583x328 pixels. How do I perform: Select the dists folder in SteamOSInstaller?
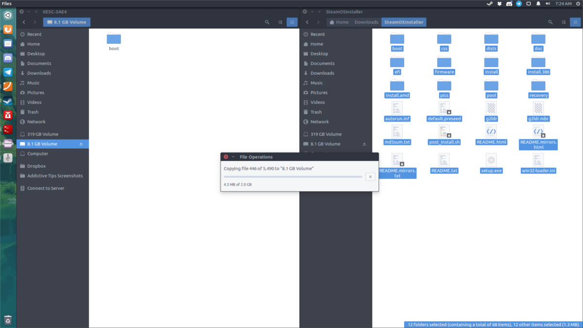click(x=491, y=42)
